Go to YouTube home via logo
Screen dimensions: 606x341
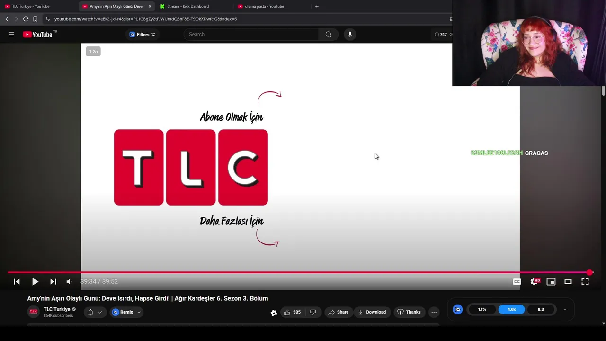pos(38,35)
